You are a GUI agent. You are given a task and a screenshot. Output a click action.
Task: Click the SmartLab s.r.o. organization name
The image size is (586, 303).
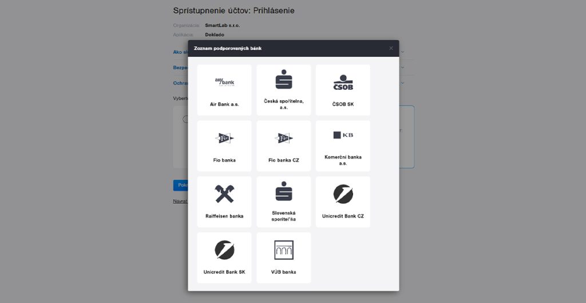click(223, 25)
